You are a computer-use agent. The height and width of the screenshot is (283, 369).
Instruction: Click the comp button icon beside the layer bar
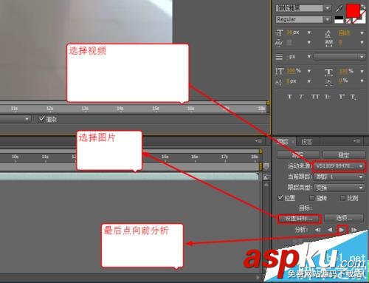tap(266, 177)
